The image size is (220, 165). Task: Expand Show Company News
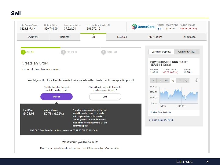pyautogui.click(x=161, y=120)
